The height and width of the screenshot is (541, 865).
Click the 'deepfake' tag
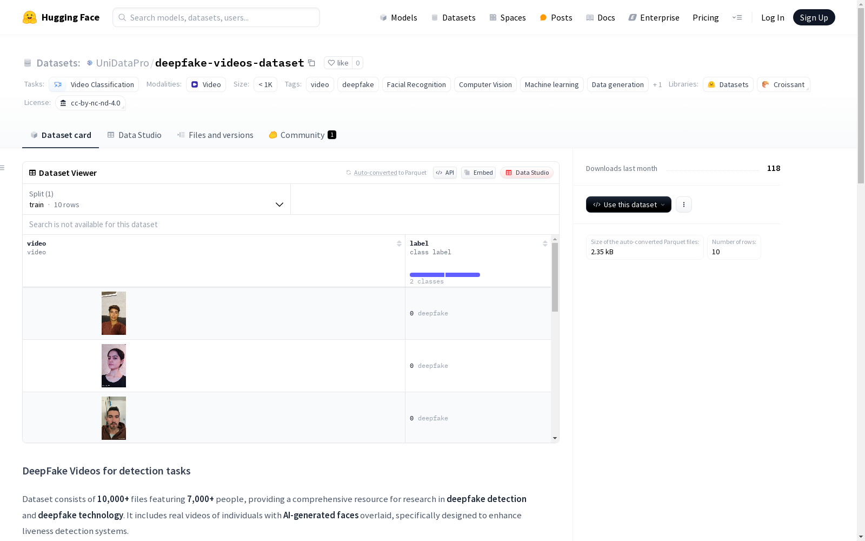click(358, 84)
